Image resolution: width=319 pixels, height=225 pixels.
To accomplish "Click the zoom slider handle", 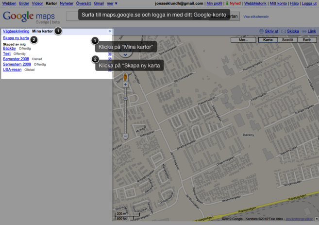I will 125,99.
